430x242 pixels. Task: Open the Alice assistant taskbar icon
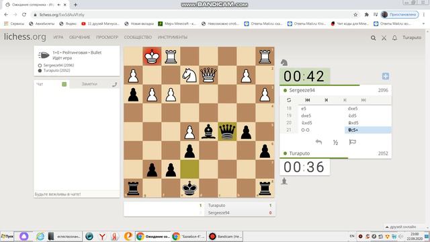(x=24, y=236)
